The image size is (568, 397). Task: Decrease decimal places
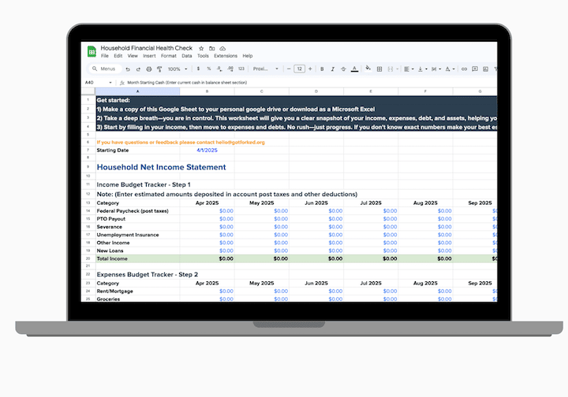coord(219,69)
